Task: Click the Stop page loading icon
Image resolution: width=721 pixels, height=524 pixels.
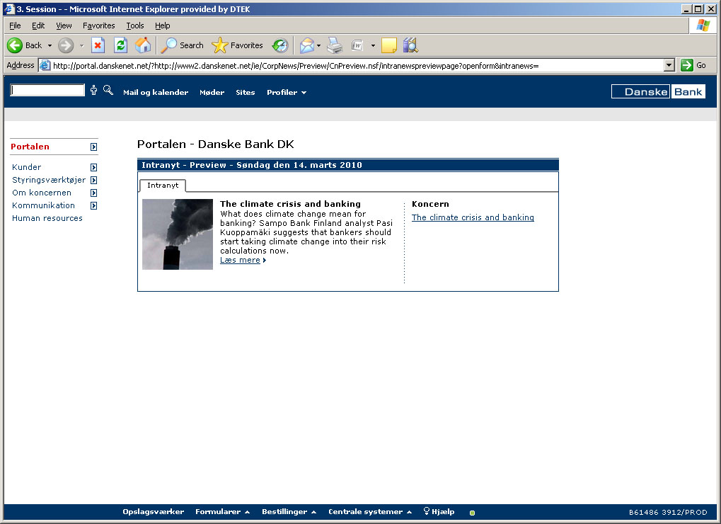Action: [x=98, y=45]
